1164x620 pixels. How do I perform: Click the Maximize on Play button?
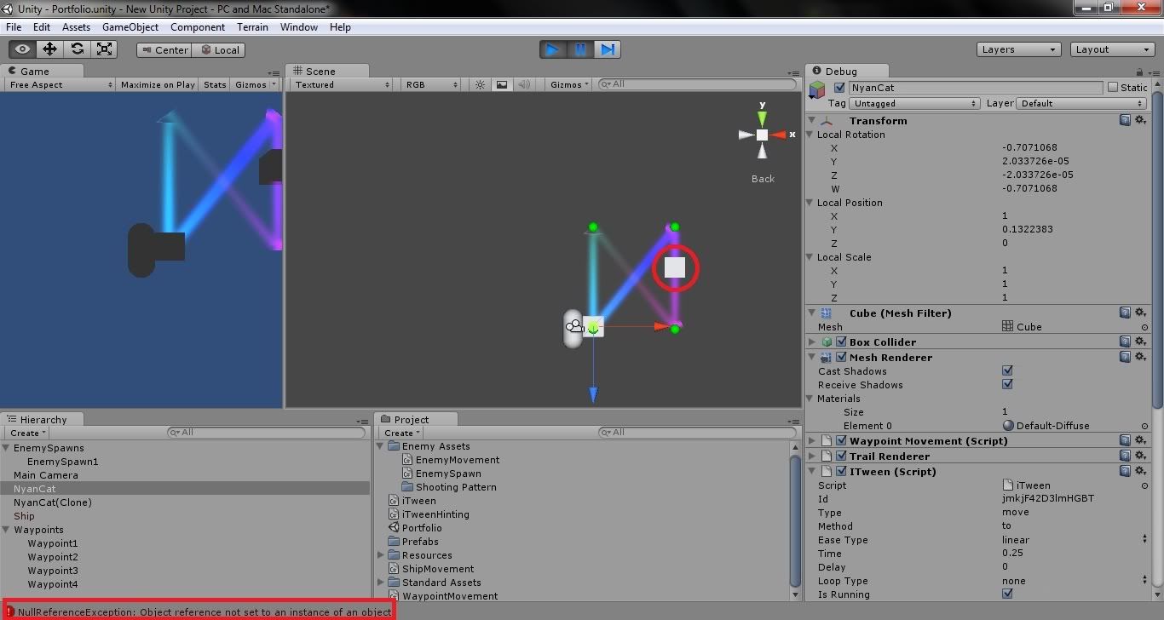(158, 84)
